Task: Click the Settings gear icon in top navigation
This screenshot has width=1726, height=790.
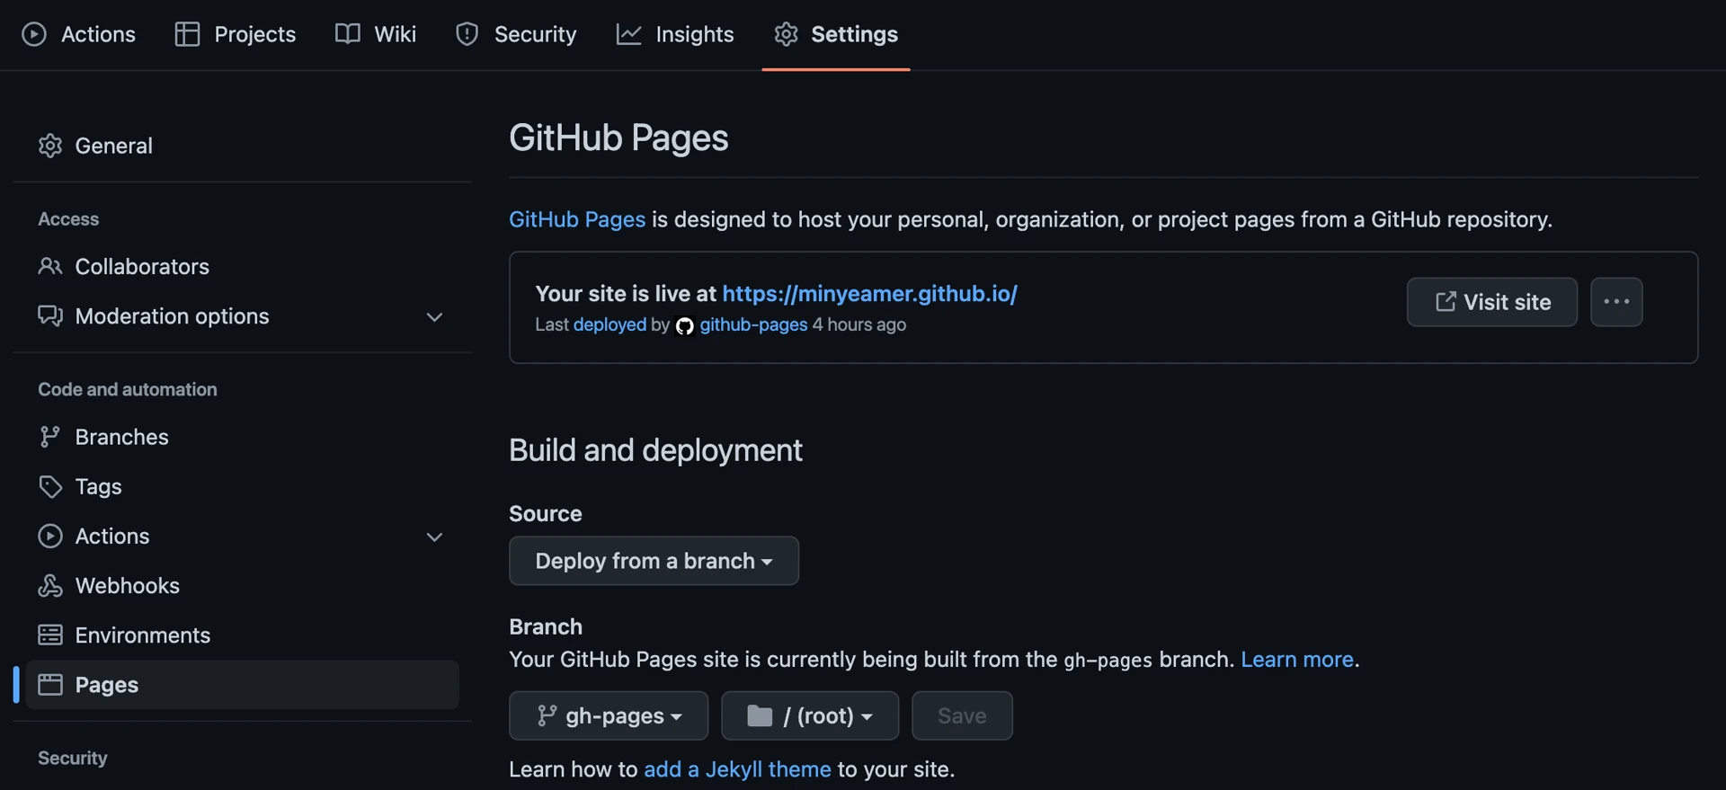Action: 786,34
